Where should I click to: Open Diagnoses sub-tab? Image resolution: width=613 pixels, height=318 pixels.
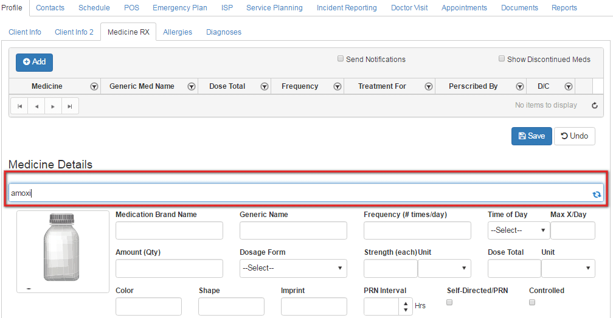(224, 32)
